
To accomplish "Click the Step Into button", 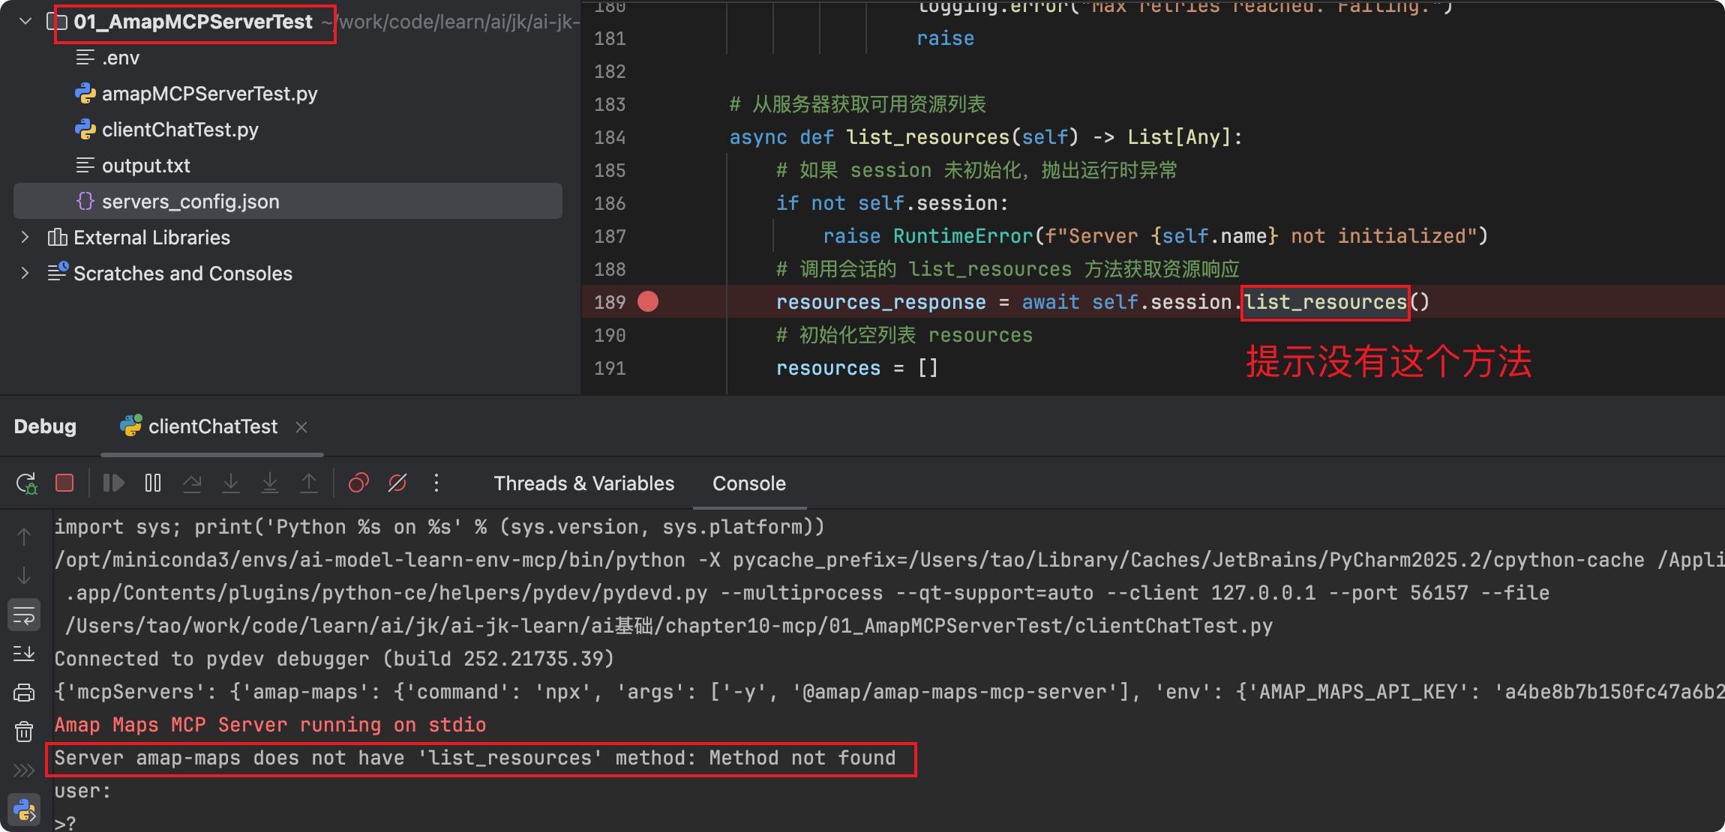I will pyautogui.click(x=231, y=483).
